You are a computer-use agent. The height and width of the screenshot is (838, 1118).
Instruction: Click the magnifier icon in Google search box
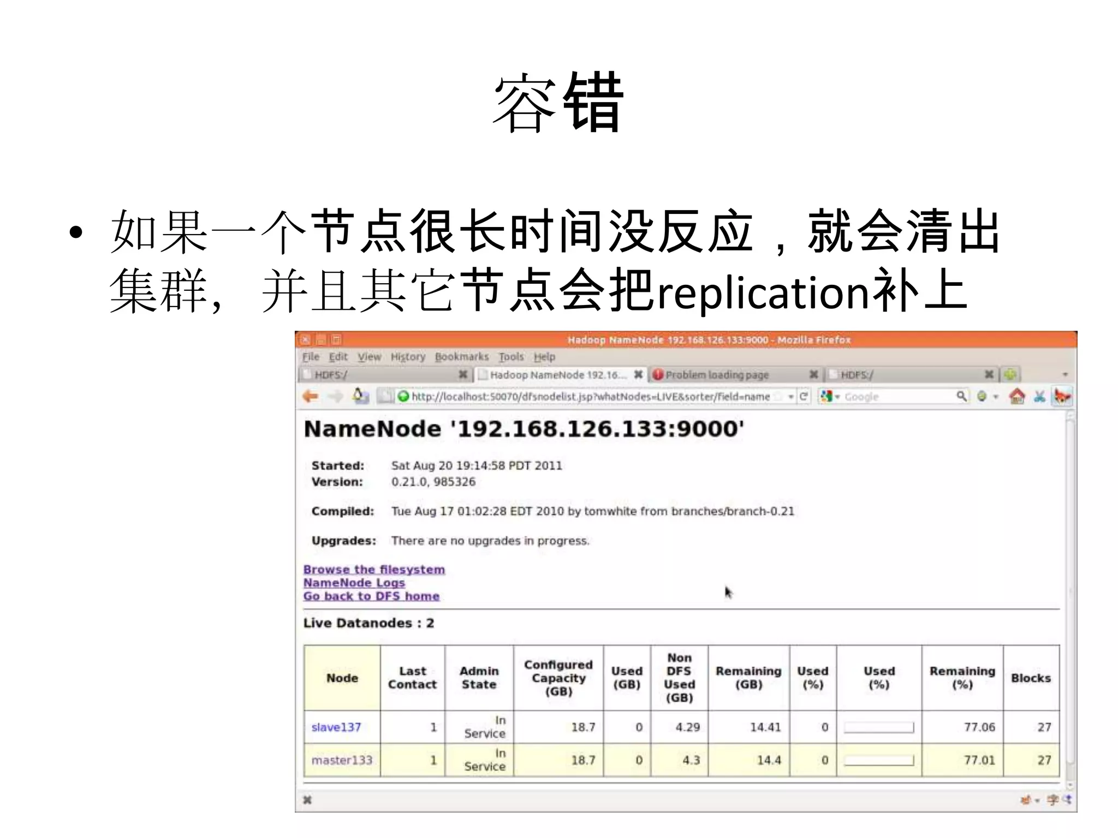point(961,396)
